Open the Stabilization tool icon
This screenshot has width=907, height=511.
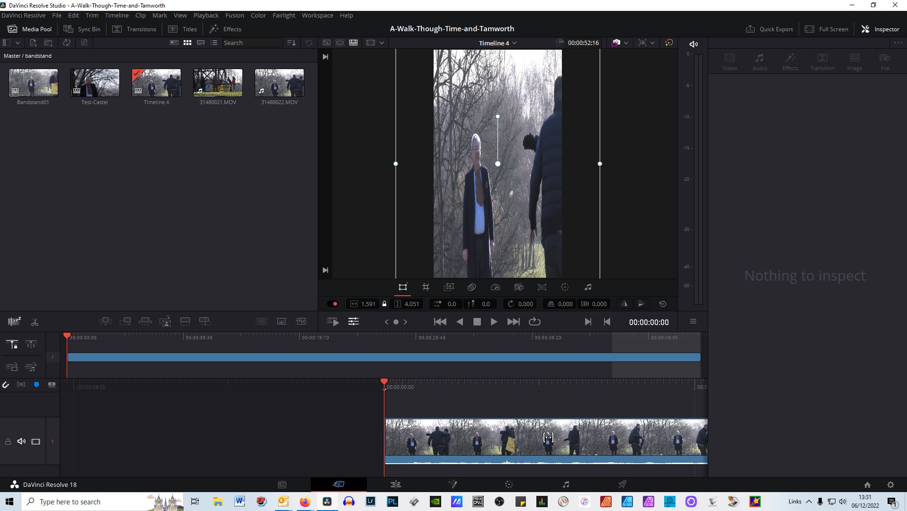[x=519, y=287]
